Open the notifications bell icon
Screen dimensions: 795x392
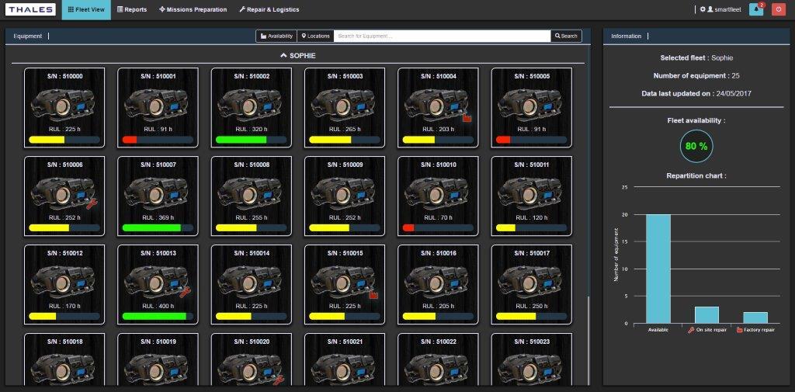[x=756, y=9]
